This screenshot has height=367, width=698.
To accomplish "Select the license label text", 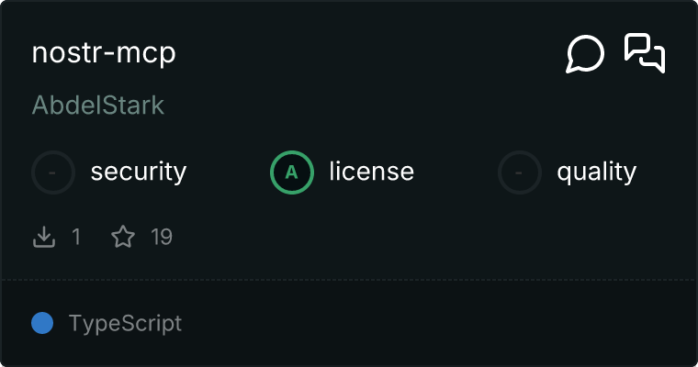I will tap(372, 172).
